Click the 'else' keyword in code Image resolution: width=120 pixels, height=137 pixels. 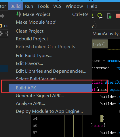[98, 126]
